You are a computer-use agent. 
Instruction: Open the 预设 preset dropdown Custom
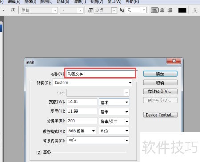click(92, 83)
